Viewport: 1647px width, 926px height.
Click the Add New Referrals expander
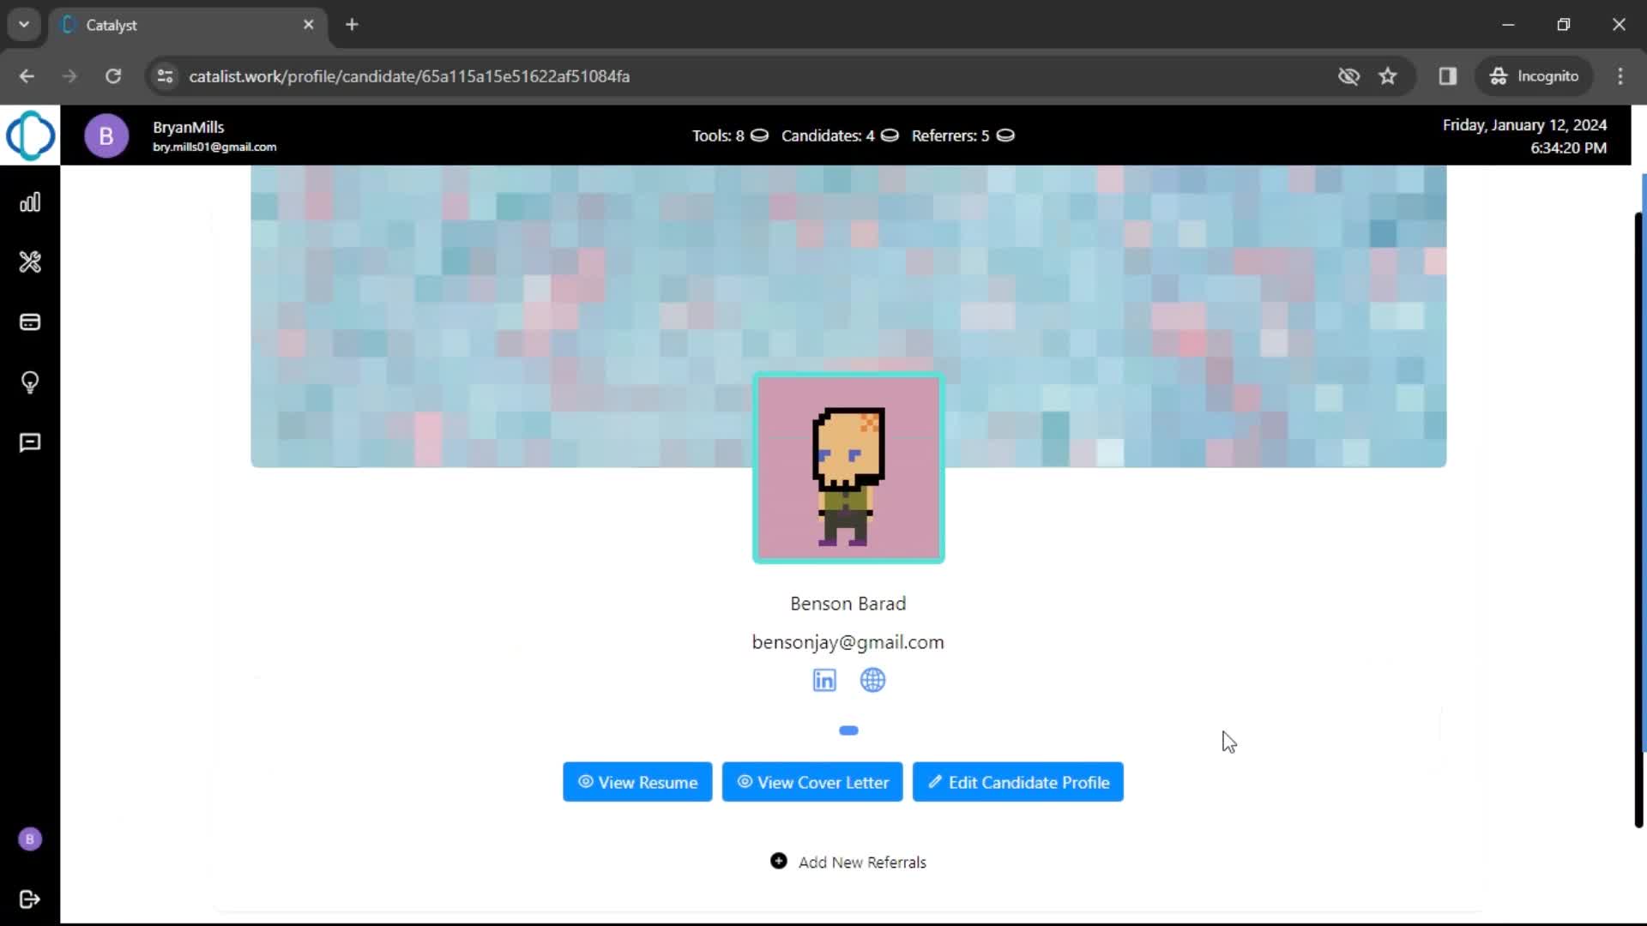[x=848, y=862]
